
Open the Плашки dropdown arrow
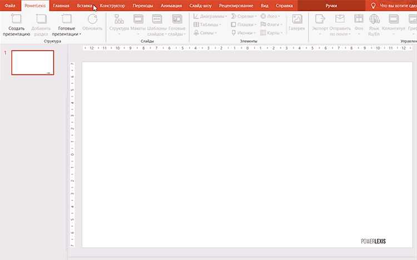coord(255,25)
